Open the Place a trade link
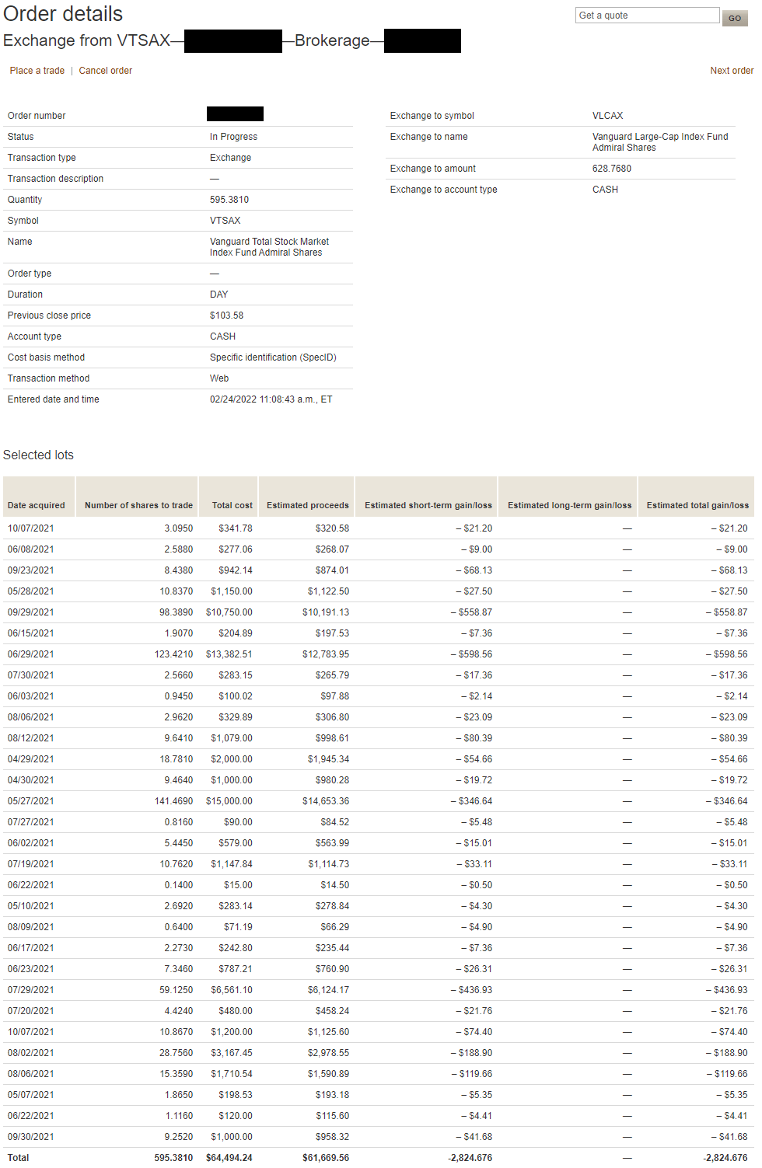The image size is (762, 1168). (37, 71)
